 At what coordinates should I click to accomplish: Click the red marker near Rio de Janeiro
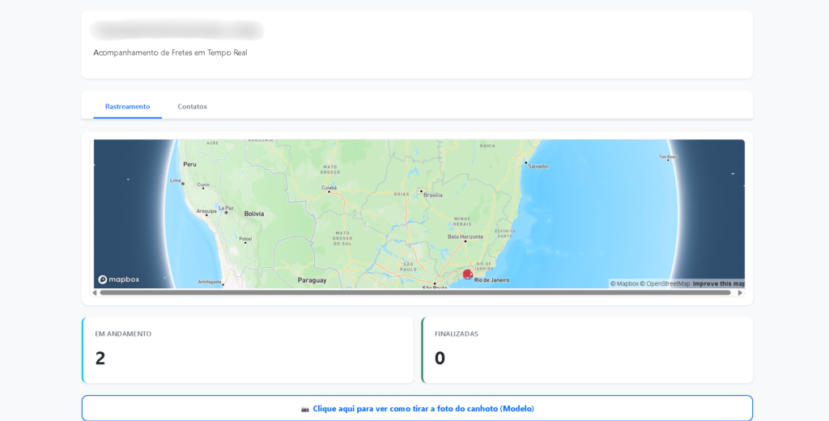click(x=468, y=274)
